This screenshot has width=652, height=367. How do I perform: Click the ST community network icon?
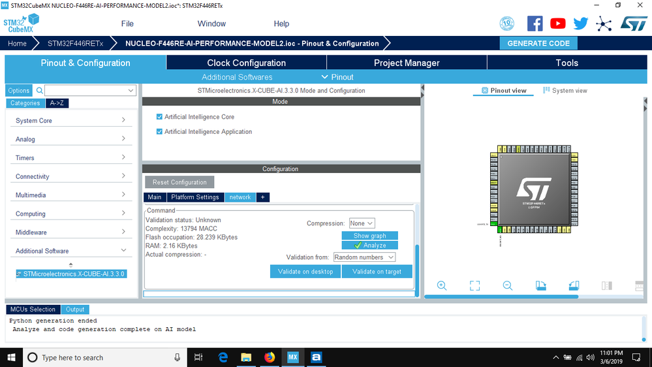point(603,24)
